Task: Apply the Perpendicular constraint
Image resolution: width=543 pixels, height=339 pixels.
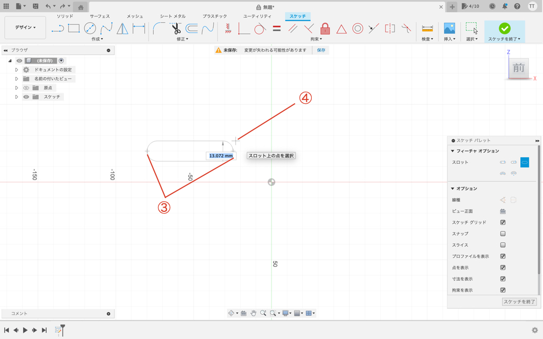Action: tap(309, 29)
